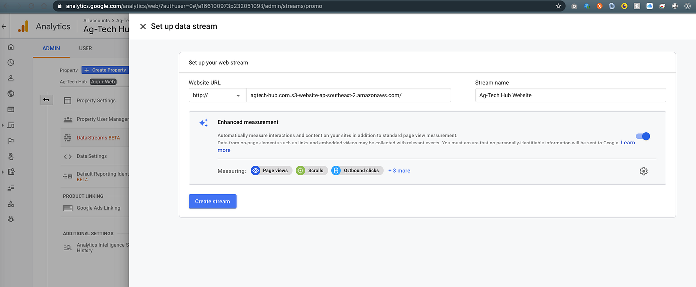
Task: Click the back arrow beside Analytics logo
Action: pyautogui.click(x=4, y=27)
